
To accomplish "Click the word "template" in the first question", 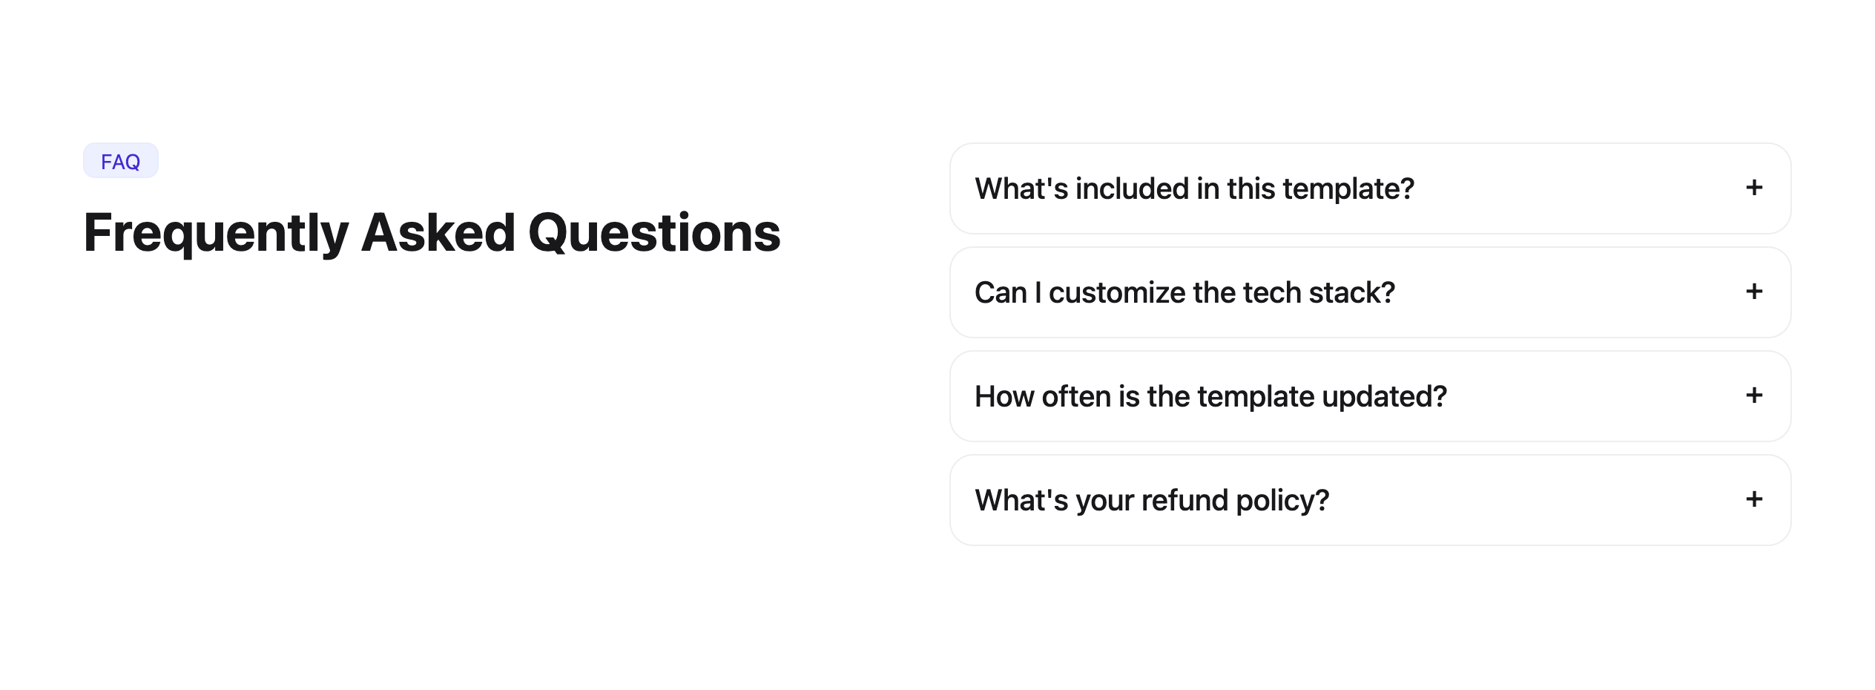I will point(1348,189).
